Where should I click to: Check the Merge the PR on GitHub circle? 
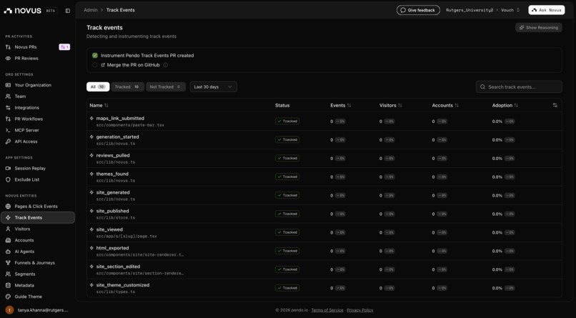point(95,65)
